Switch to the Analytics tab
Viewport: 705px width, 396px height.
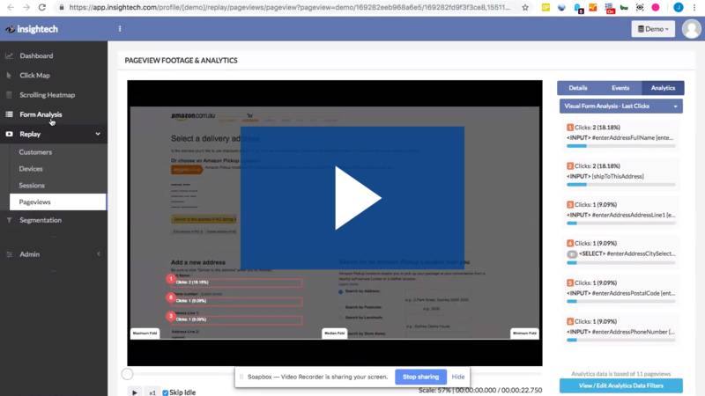pyautogui.click(x=663, y=88)
